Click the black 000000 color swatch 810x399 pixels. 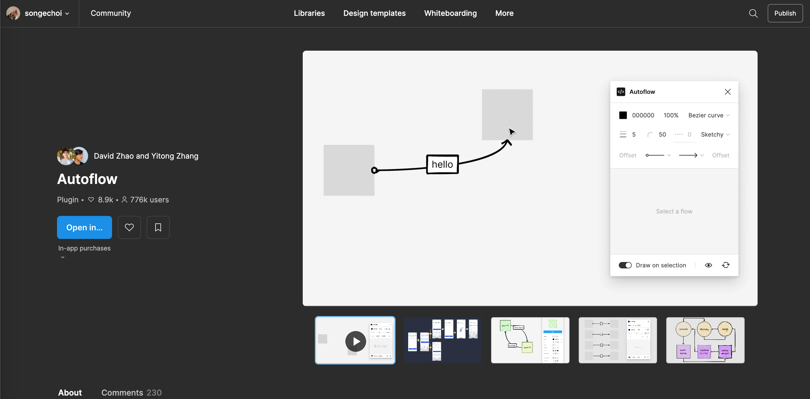[623, 115]
